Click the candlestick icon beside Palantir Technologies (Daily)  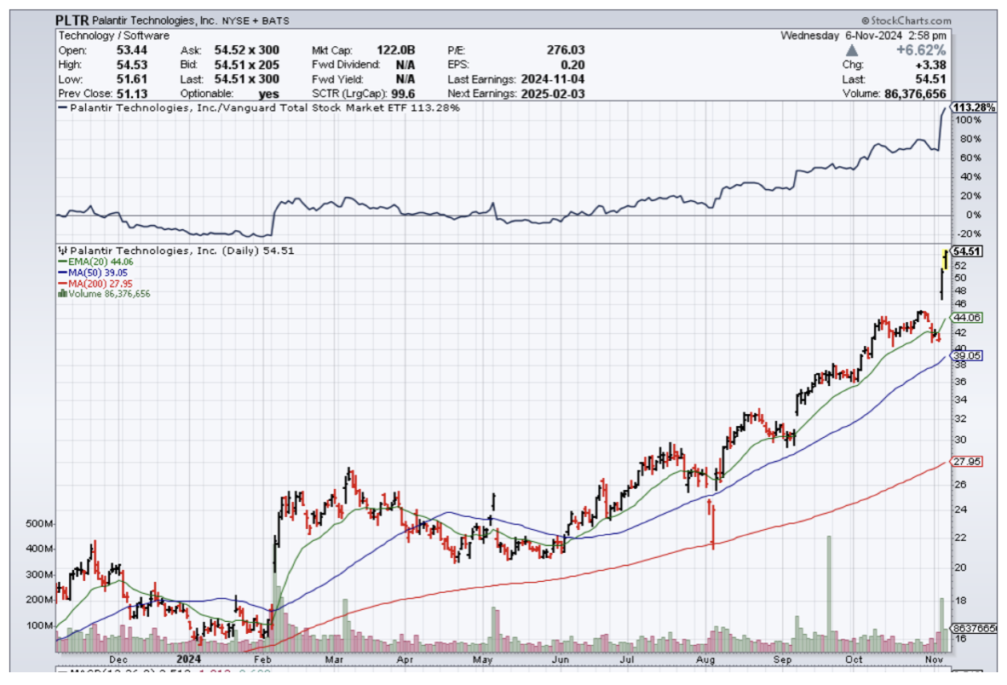tap(61, 250)
